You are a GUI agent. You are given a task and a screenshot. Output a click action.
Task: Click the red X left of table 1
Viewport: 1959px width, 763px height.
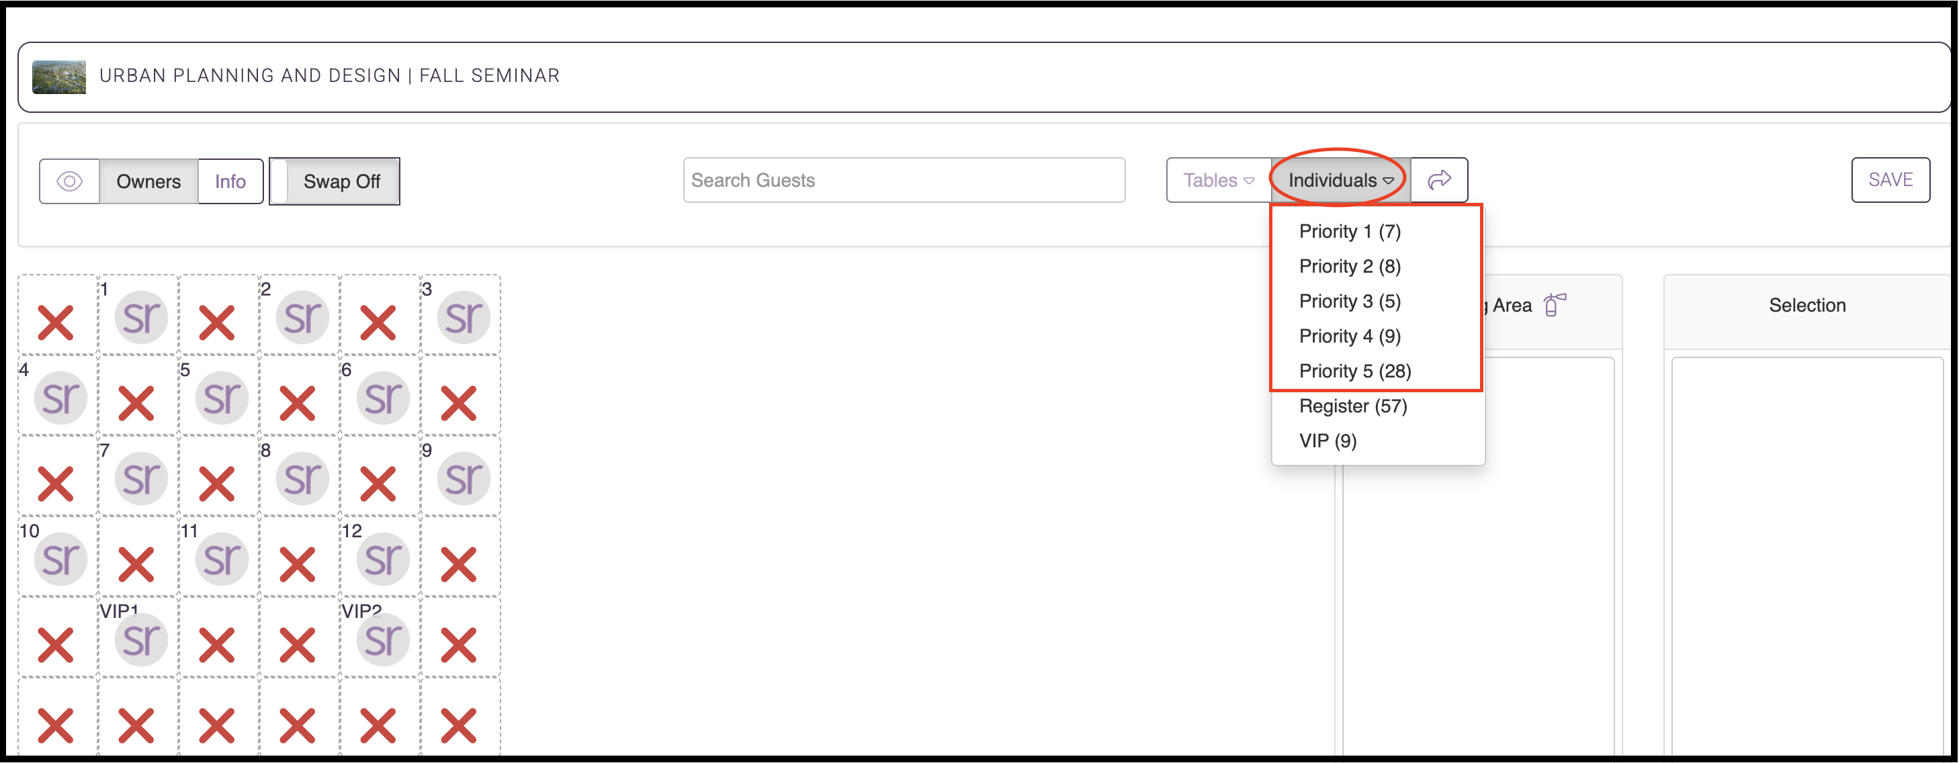[56, 323]
